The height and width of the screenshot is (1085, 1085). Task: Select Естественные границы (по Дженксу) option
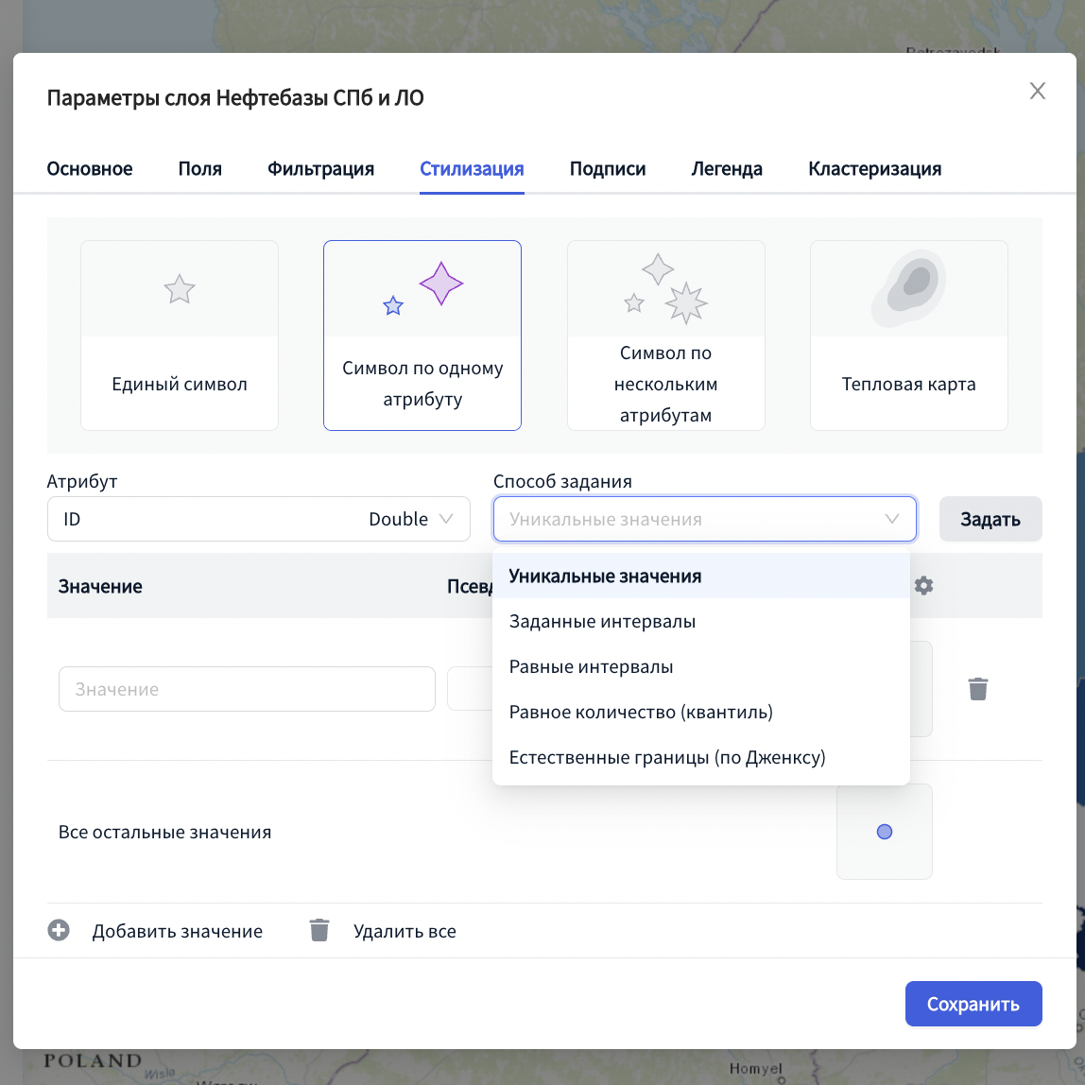667,758
